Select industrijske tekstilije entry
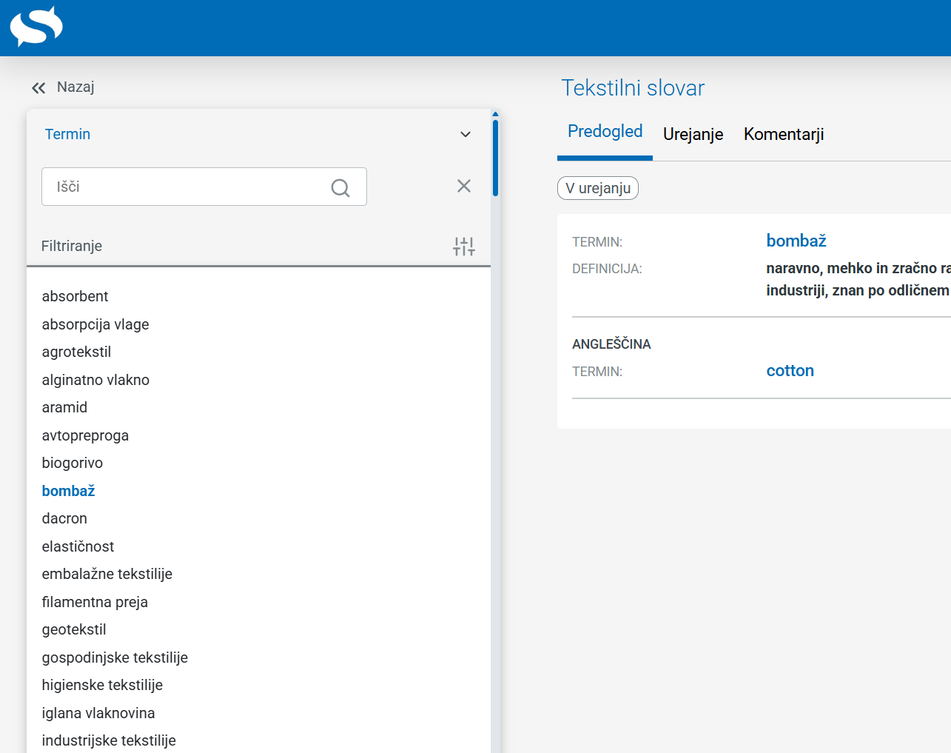Viewport: 951px width, 753px height. pos(109,740)
